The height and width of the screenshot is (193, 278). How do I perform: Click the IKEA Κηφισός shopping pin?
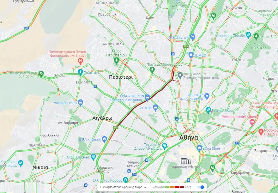click(105, 139)
